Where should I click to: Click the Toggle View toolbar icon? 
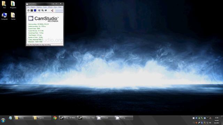coord(39,10)
